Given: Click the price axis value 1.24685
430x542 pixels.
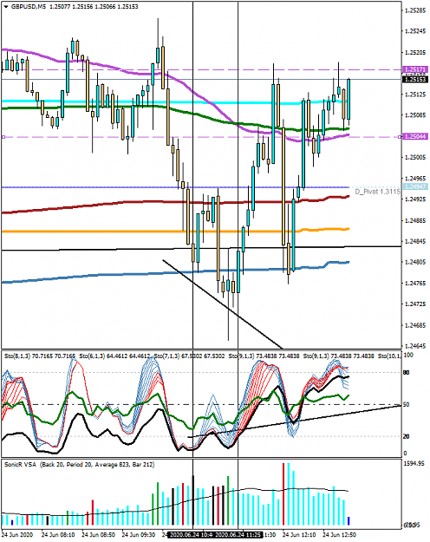Looking at the screenshot, I should click(x=415, y=325).
